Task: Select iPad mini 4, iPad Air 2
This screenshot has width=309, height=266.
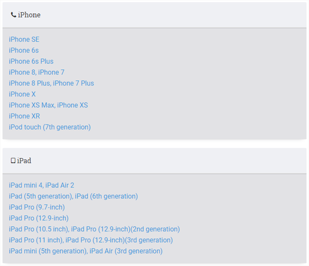Action: tap(42, 185)
